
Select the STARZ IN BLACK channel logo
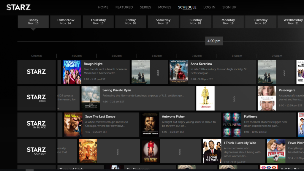click(x=37, y=125)
